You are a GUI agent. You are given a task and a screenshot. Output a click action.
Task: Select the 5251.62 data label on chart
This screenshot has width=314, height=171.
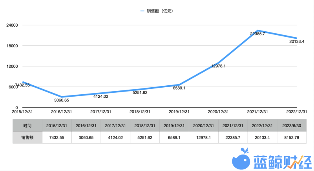tap(140, 93)
